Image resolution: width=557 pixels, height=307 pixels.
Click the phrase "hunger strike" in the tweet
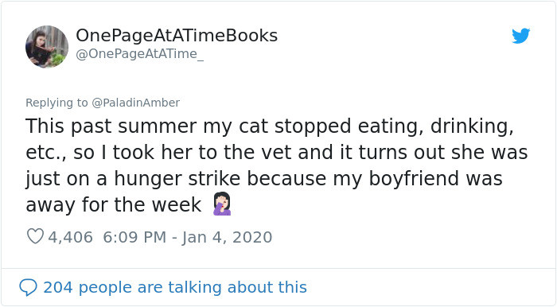[177, 178]
